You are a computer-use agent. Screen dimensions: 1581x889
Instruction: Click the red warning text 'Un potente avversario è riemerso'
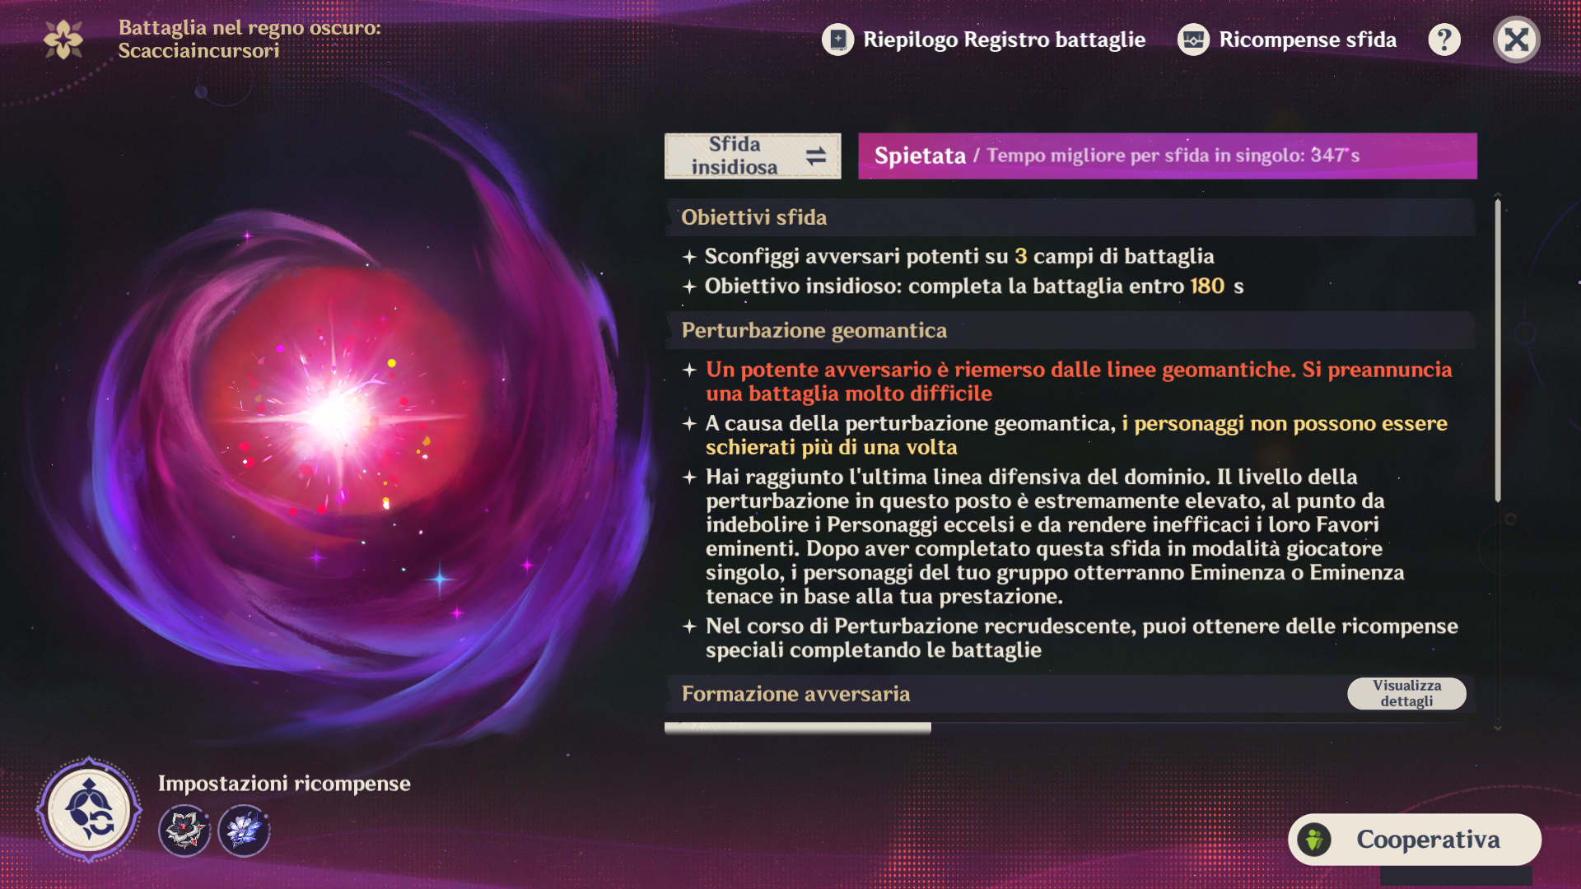pyautogui.click(x=1079, y=381)
